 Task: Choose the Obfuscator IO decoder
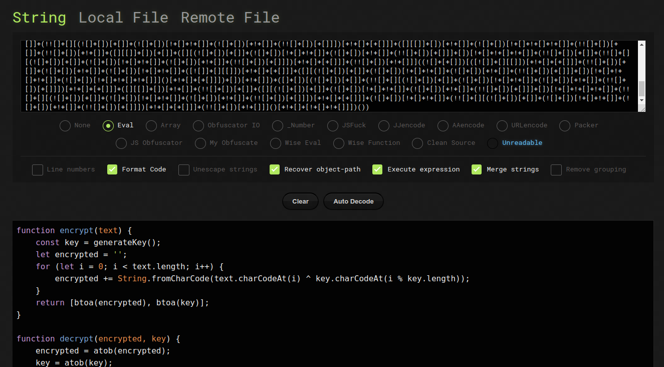click(x=199, y=125)
